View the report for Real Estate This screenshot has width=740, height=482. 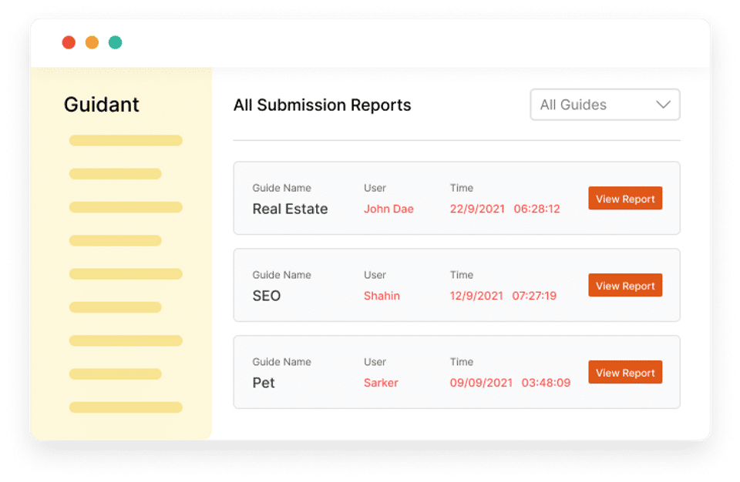[x=624, y=199]
